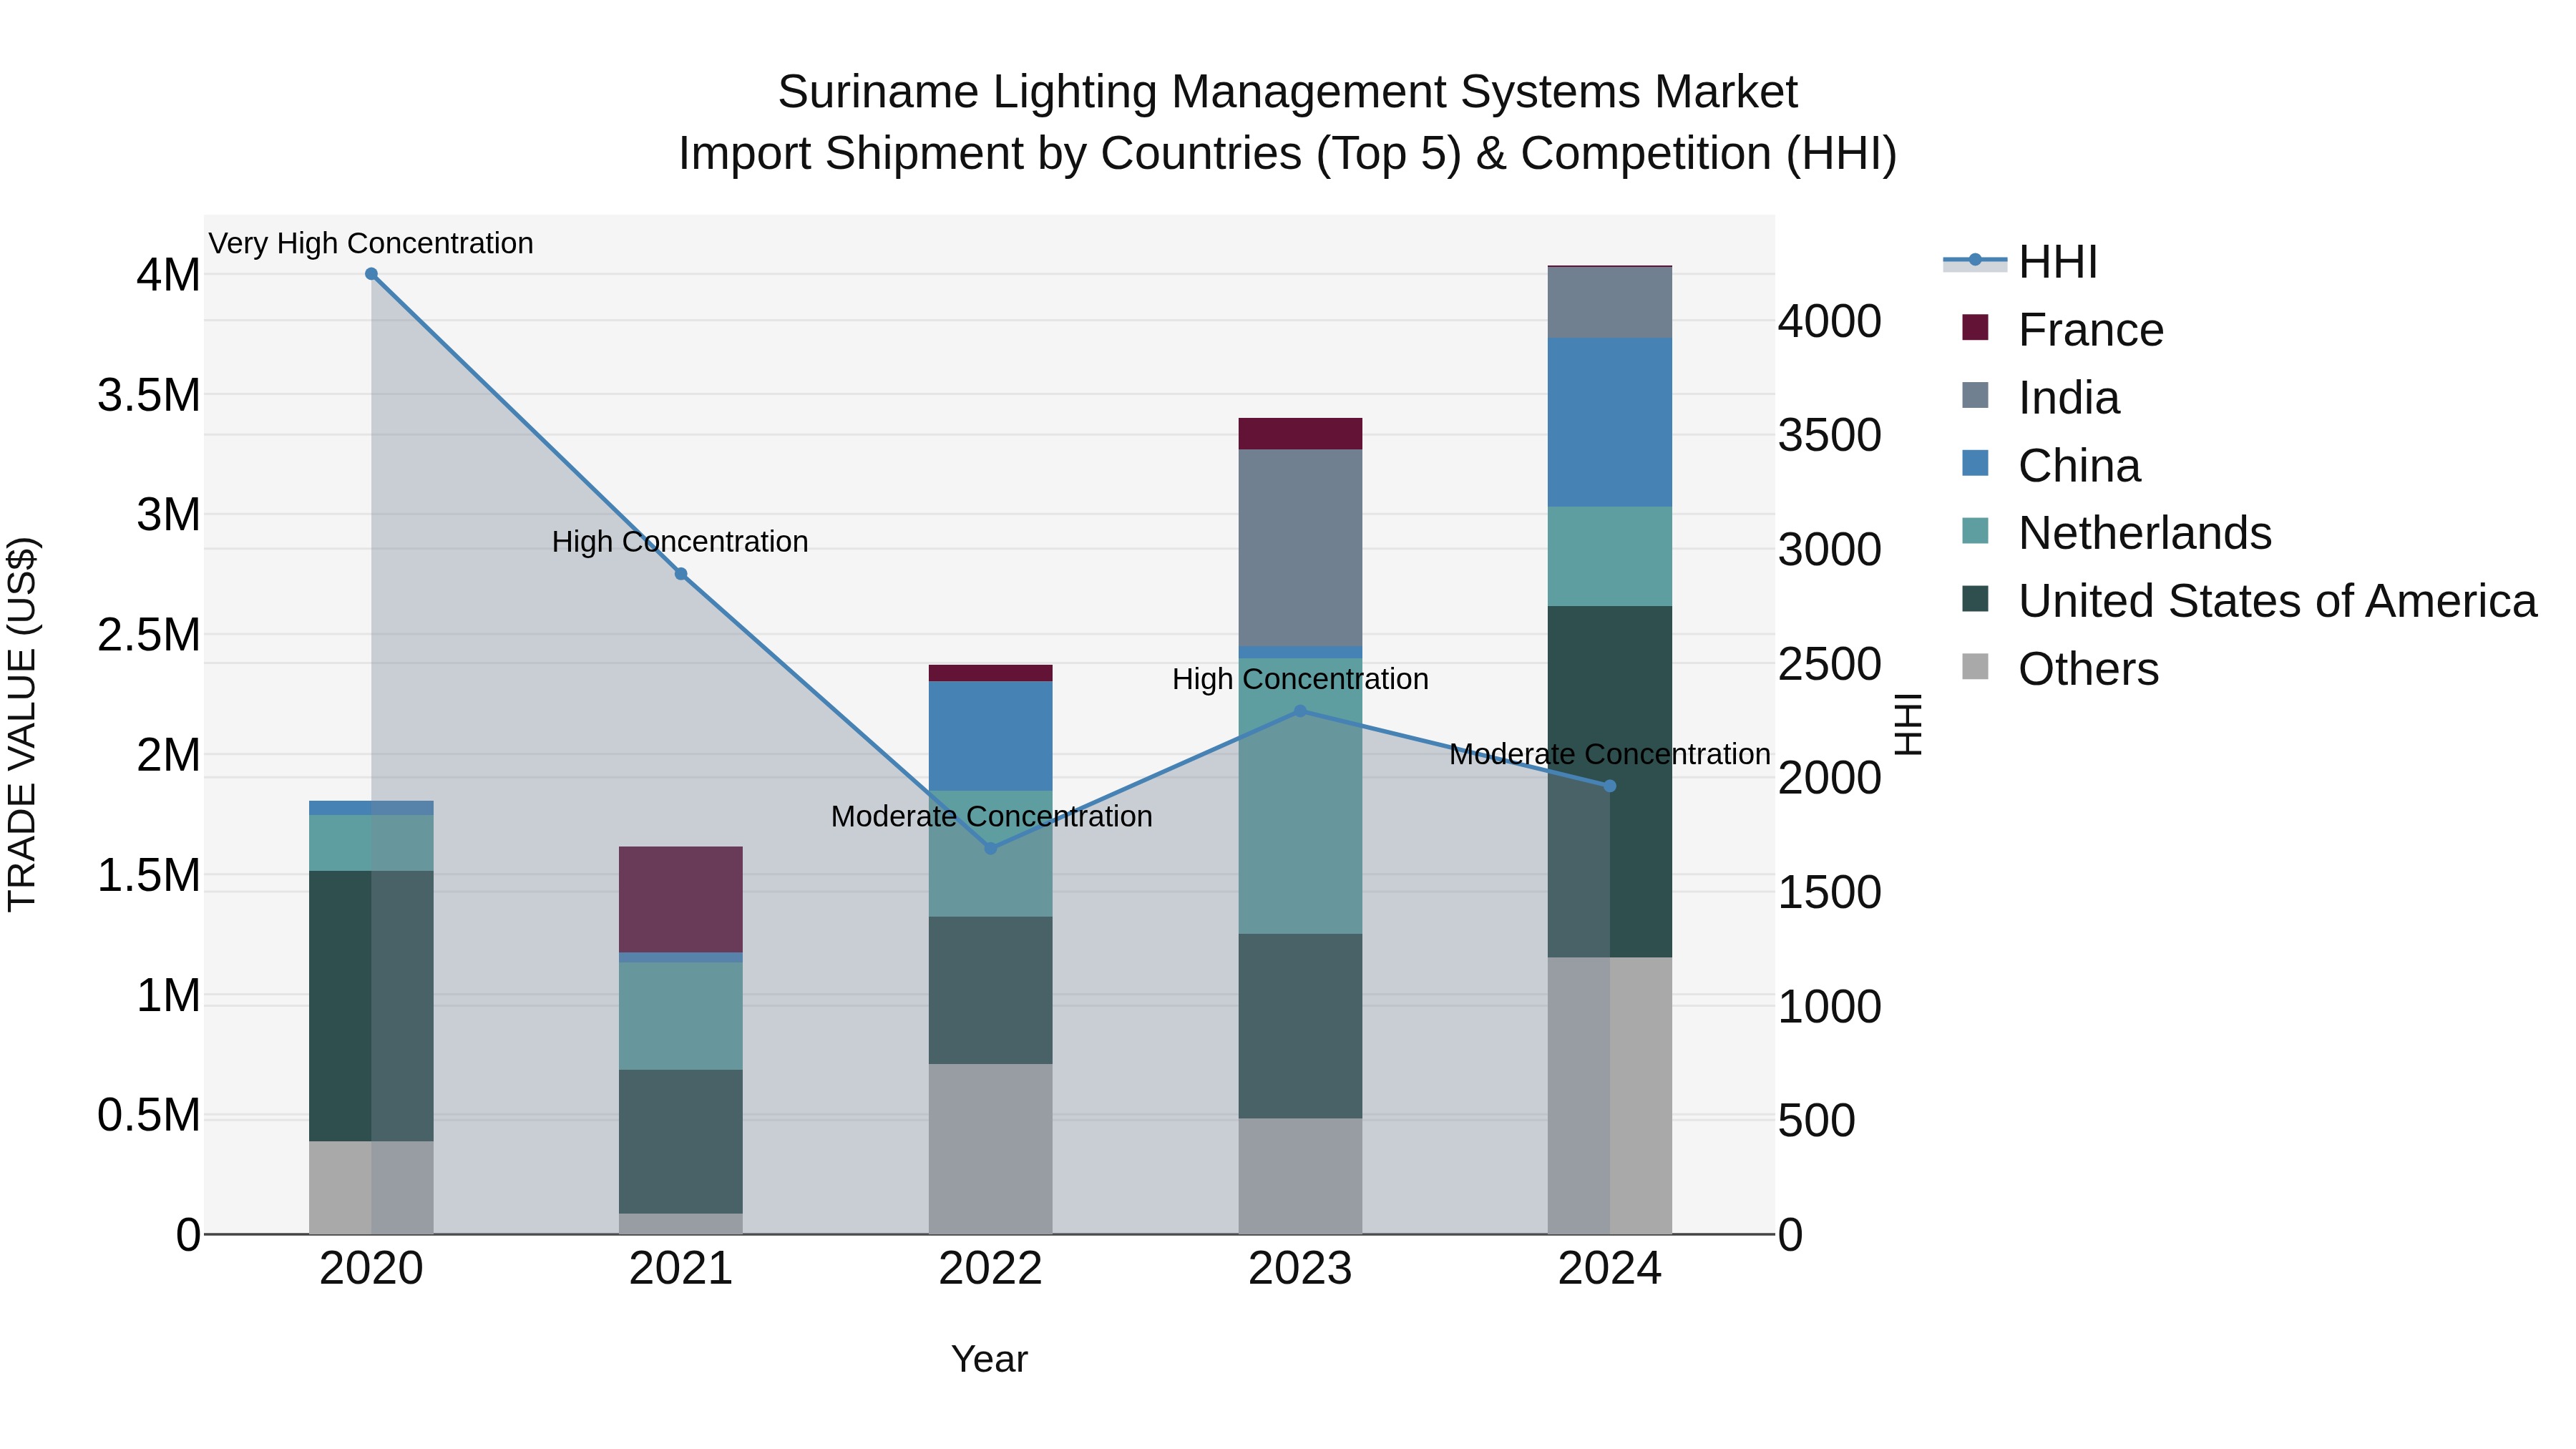
Task: Click the '2.5M' left-axis tick label
Action: 149,635
